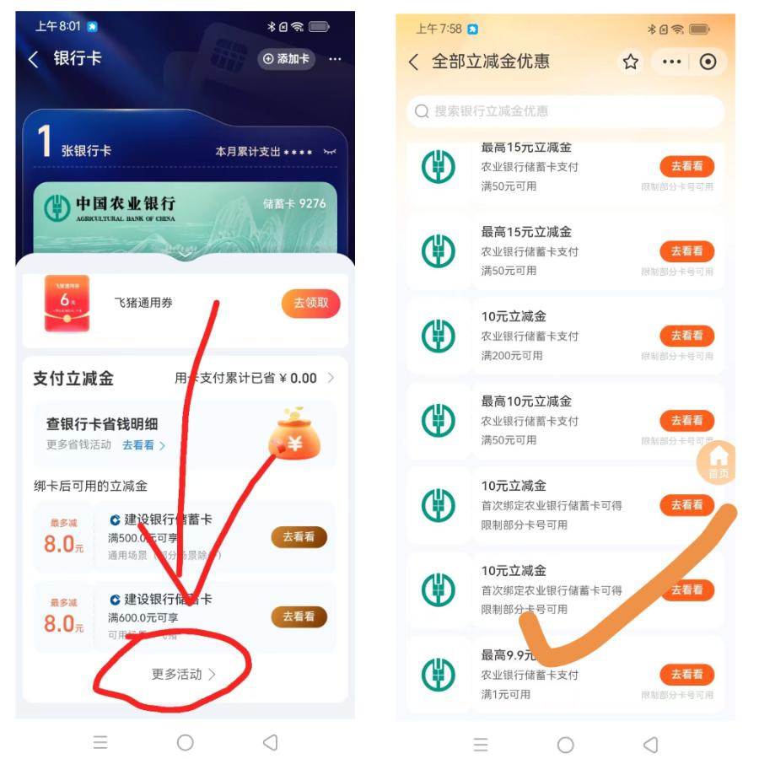Screen dimensions: 759x759
Task: Open recent apps menu under left screen
Action: [100, 742]
